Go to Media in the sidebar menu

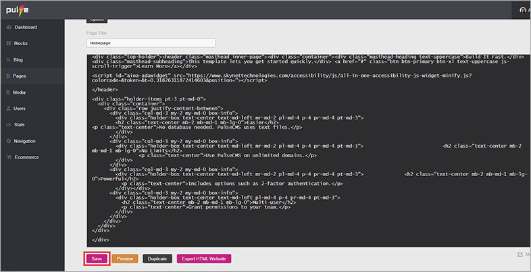pos(20,92)
